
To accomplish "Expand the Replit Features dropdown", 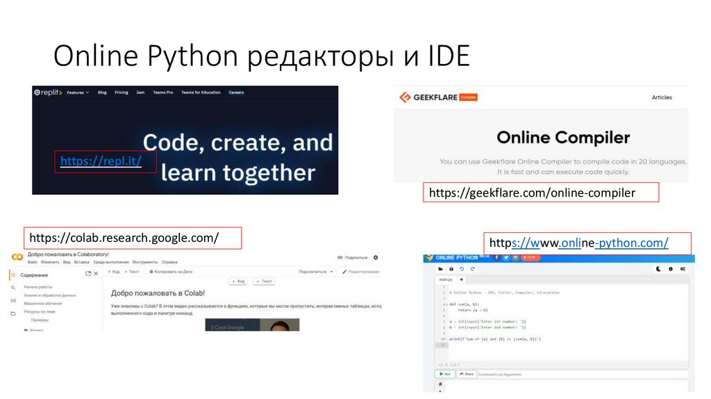I will pyautogui.click(x=78, y=92).
